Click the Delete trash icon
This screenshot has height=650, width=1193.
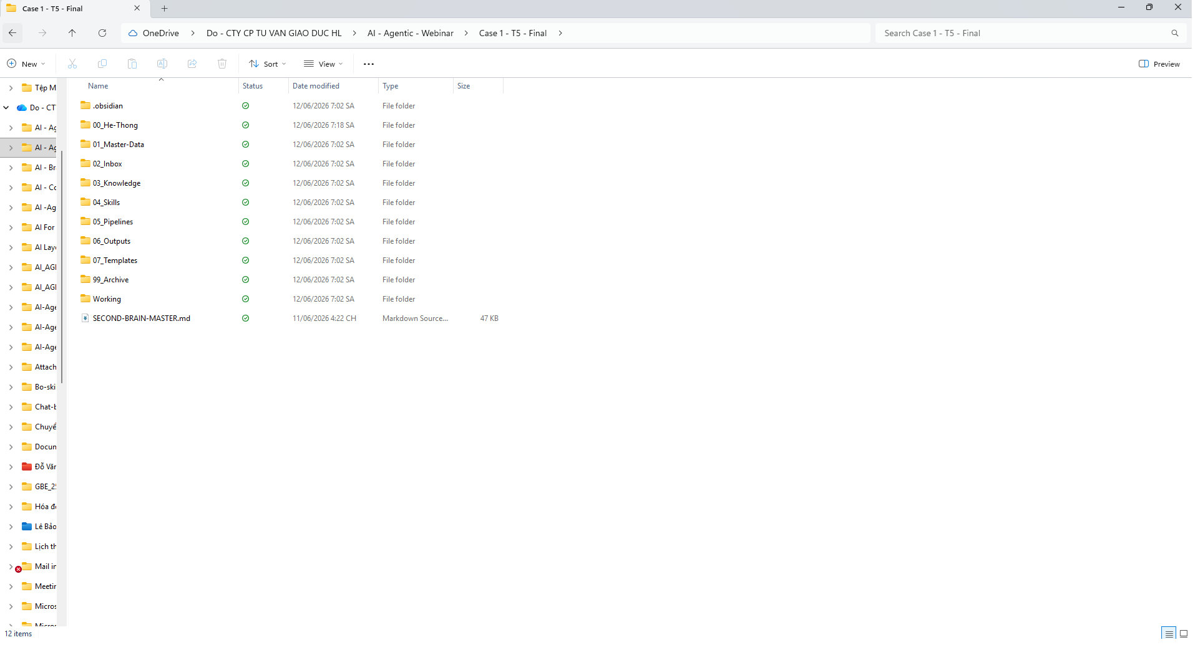(x=222, y=64)
